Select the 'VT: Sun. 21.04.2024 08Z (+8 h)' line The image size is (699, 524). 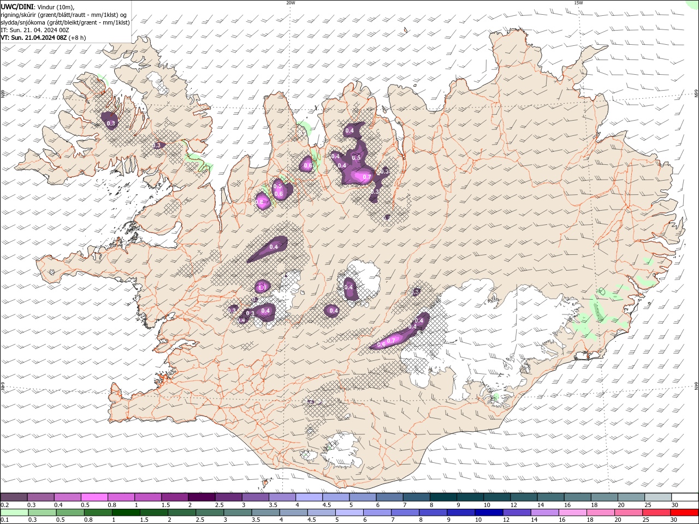click(x=43, y=38)
